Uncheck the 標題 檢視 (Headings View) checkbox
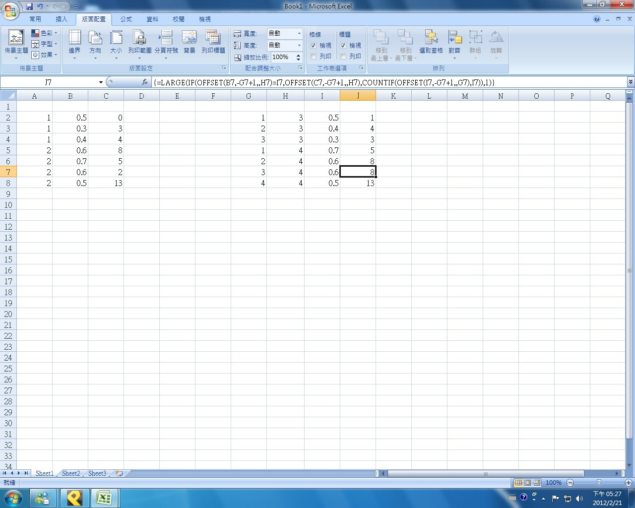The width and height of the screenshot is (635, 508). click(x=343, y=46)
